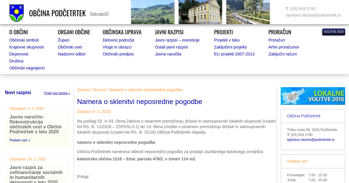Click the green hillside header photo
The image size is (349, 183).
pos(152,12)
